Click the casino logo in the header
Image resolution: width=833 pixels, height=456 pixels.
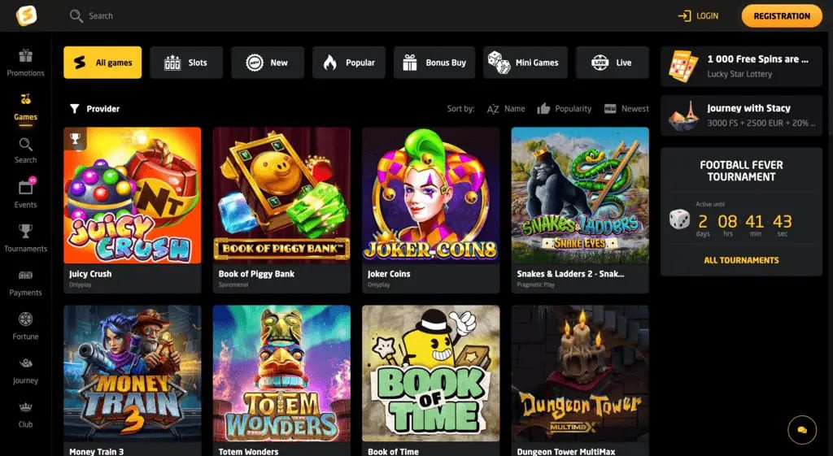click(x=26, y=15)
